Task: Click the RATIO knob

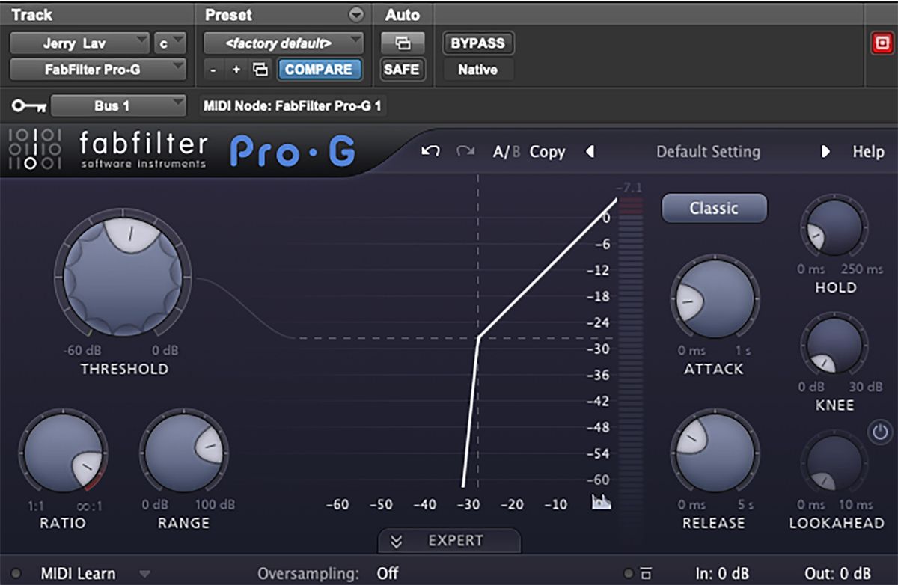Action: coord(63,454)
